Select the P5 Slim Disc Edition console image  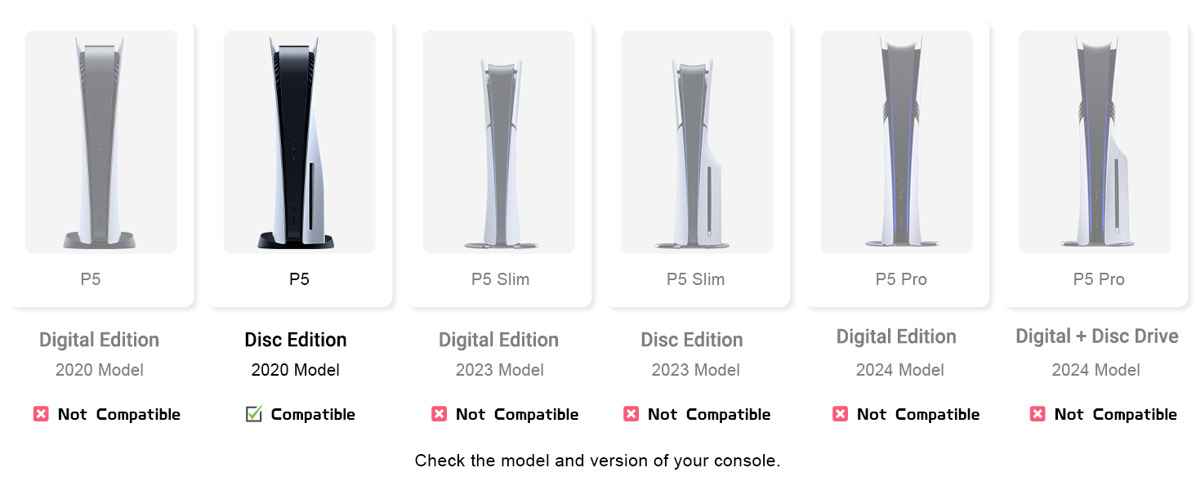tap(697, 142)
